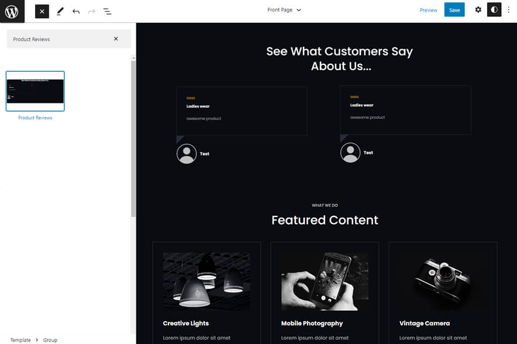Open the Product Reviews pattern link
The height and width of the screenshot is (344, 517).
tap(35, 118)
